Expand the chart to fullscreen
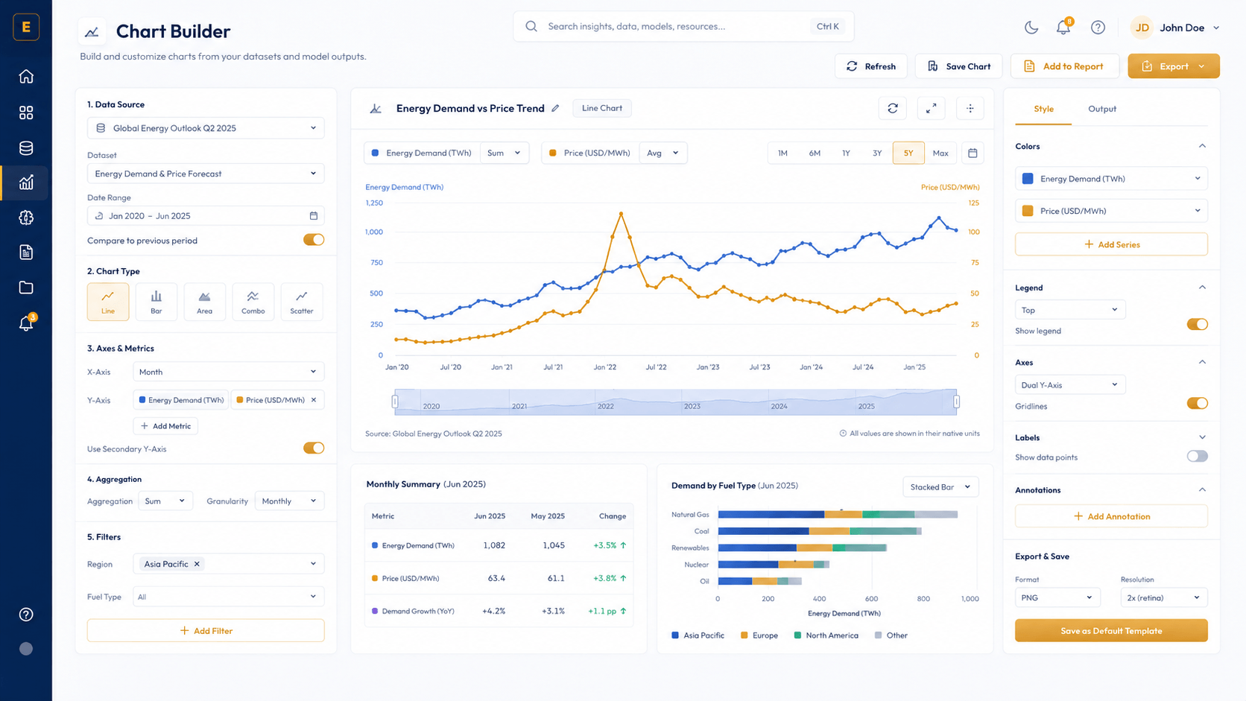The width and height of the screenshot is (1246, 701). [x=932, y=109]
